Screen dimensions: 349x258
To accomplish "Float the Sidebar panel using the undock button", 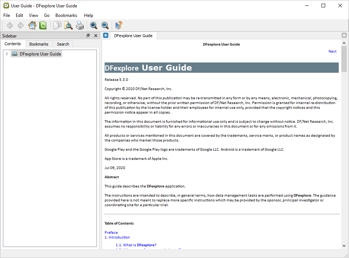I will tap(88, 36).
